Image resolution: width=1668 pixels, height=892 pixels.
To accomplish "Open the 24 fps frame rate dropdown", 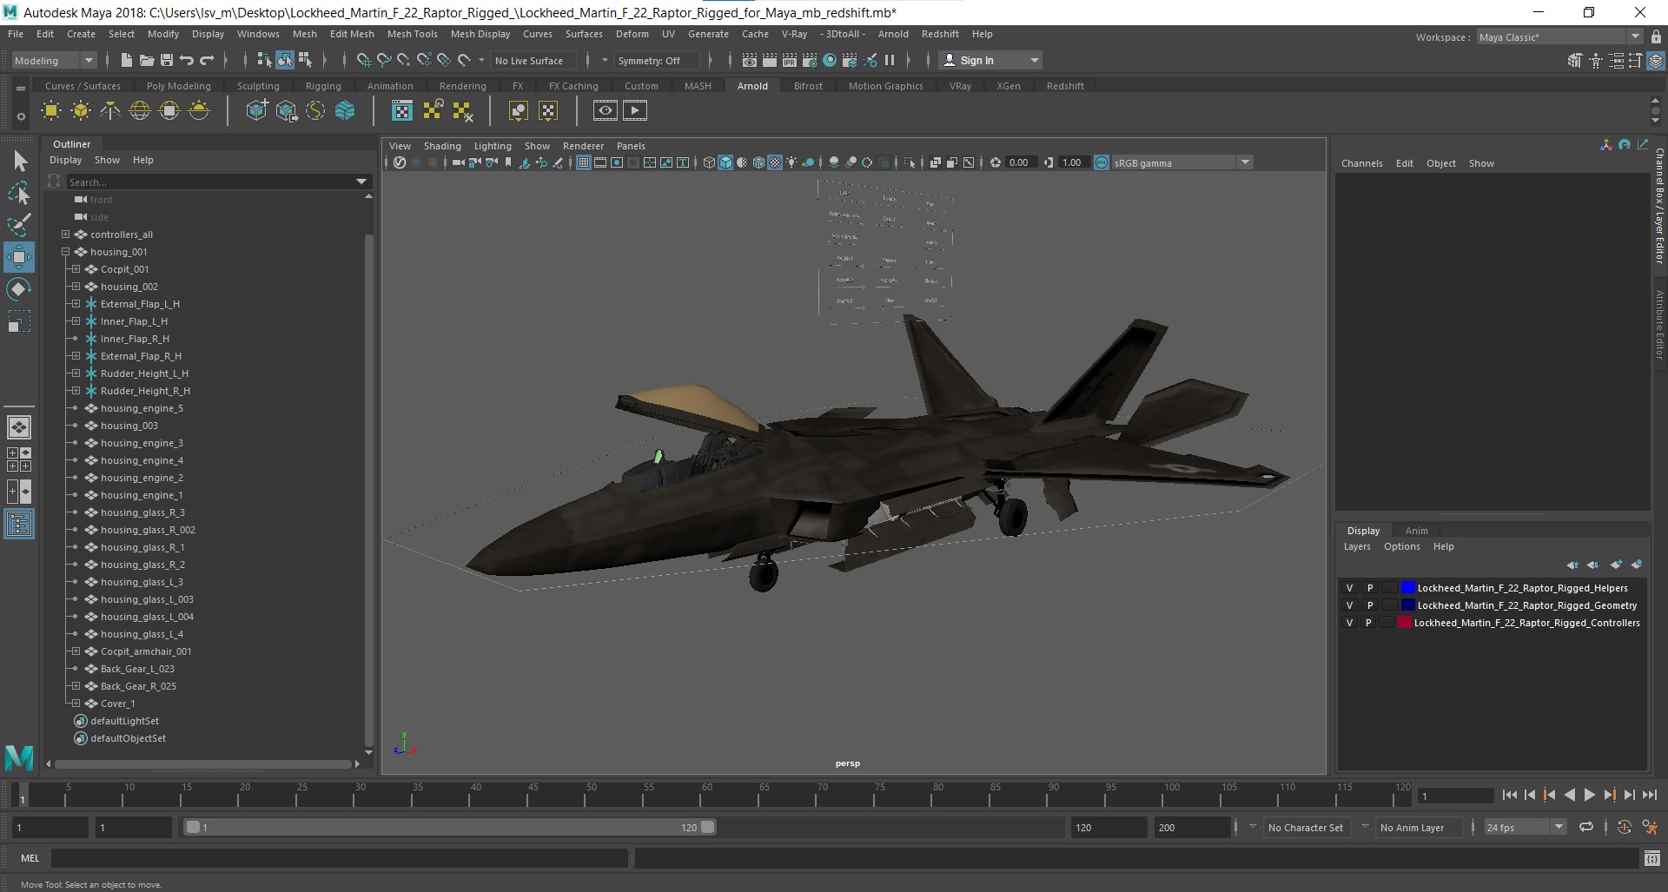I will pyautogui.click(x=1525, y=828).
